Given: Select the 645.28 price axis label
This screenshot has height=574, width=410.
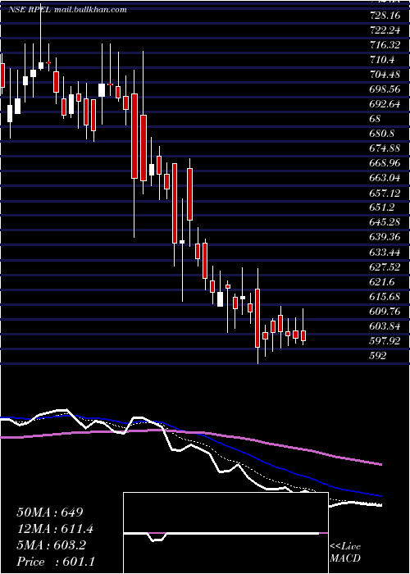Looking at the screenshot, I should click(385, 222).
